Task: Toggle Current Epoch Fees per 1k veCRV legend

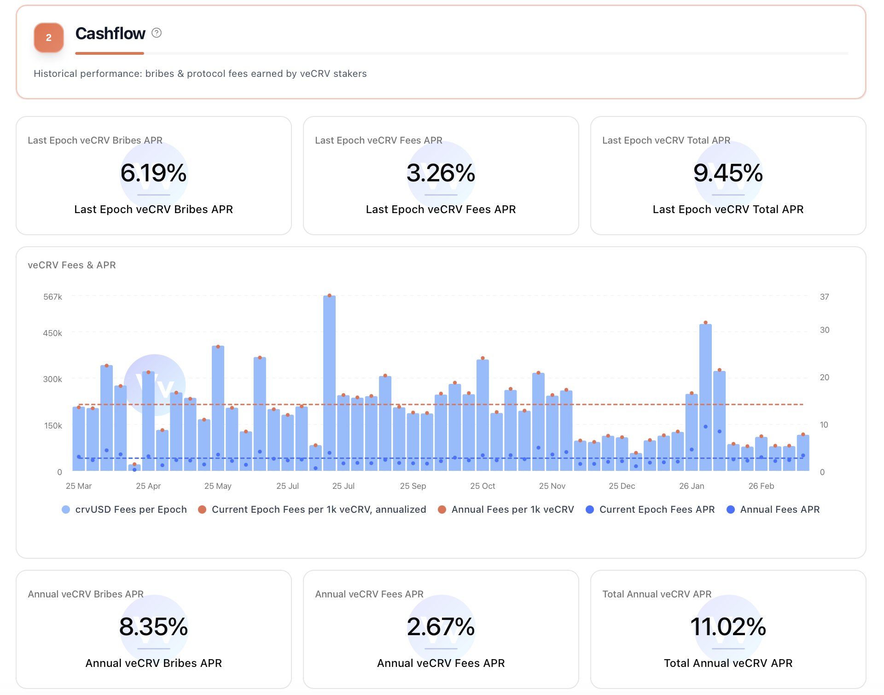Action: pos(319,510)
